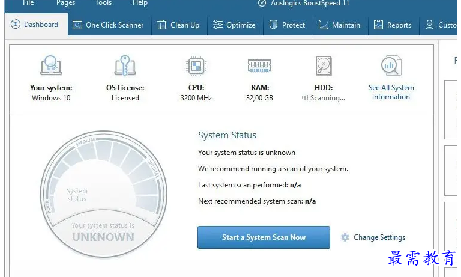The width and height of the screenshot is (461, 277).
Task: Open the Optimize tab
Action: [x=235, y=25]
